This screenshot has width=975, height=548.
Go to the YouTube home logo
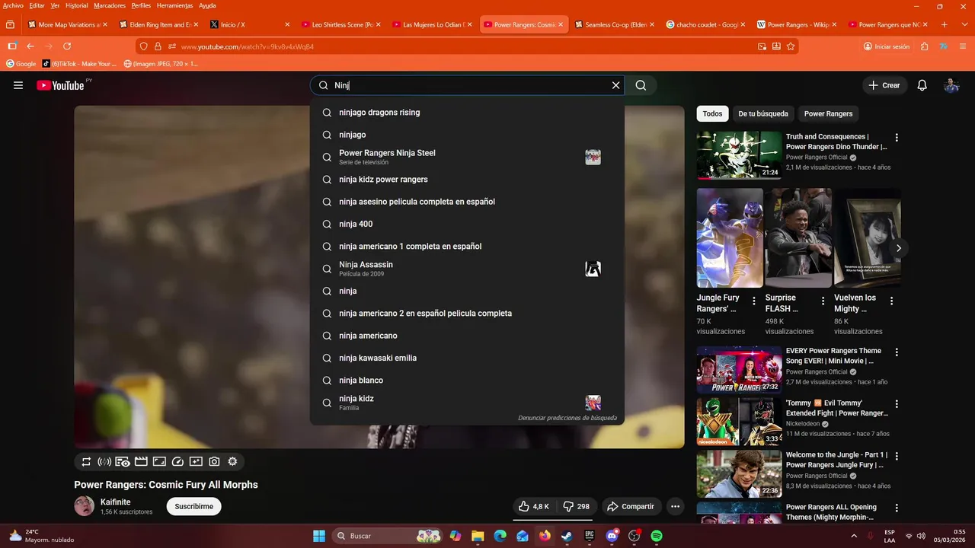tap(60, 85)
